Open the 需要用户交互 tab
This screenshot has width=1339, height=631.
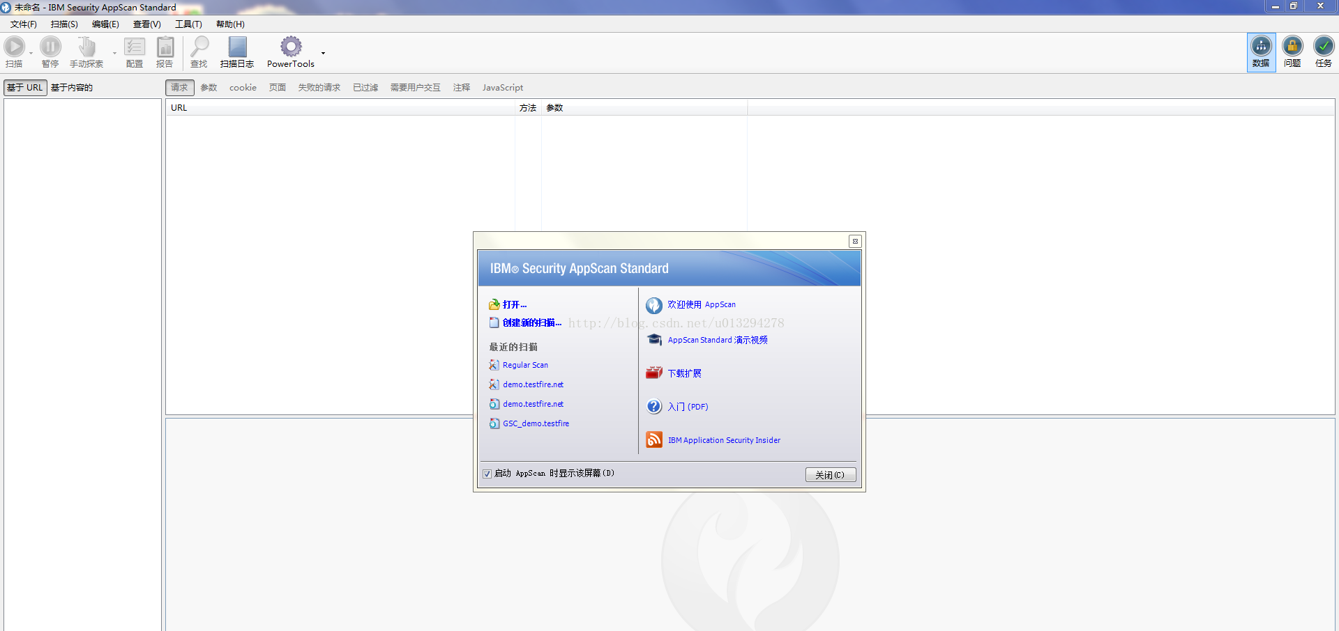click(415, 88)
